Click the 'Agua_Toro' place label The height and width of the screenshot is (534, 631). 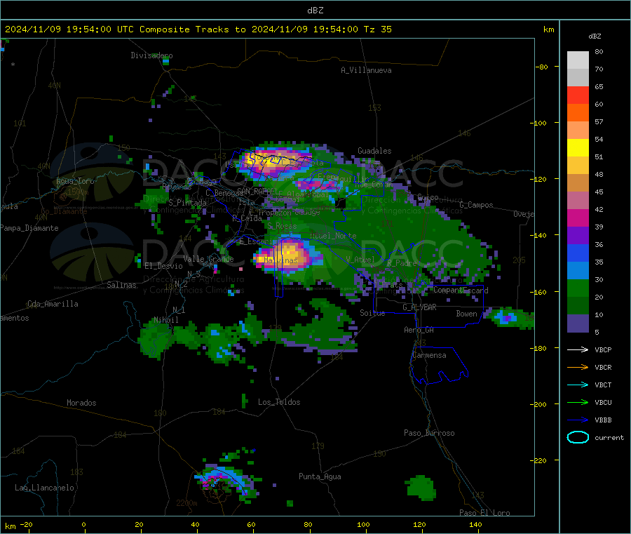pos(75,181)
